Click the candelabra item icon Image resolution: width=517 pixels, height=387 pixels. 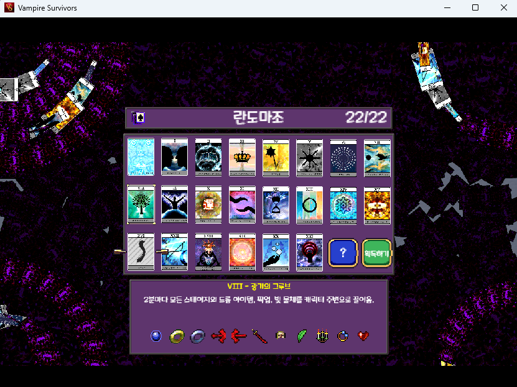[x=322, y=335]
